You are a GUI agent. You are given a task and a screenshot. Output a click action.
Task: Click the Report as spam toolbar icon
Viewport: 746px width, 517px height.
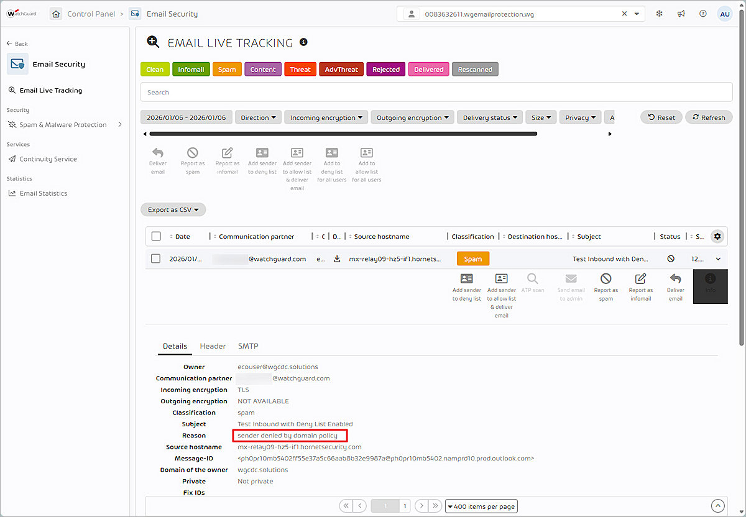[x=192, y=160]
